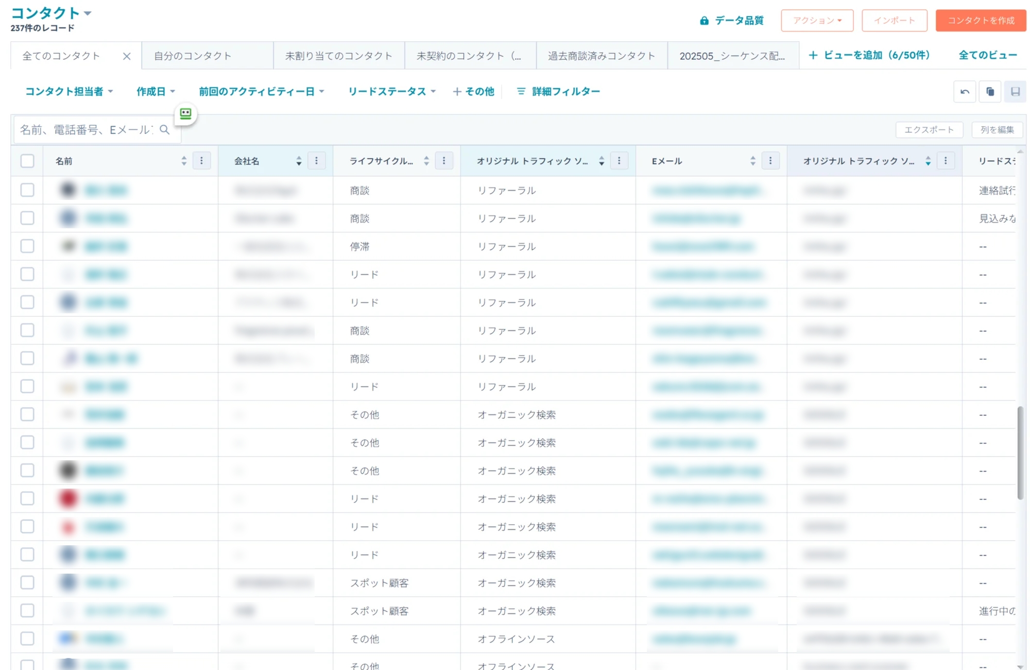Open the Eメール column three-dot menu

770,161
